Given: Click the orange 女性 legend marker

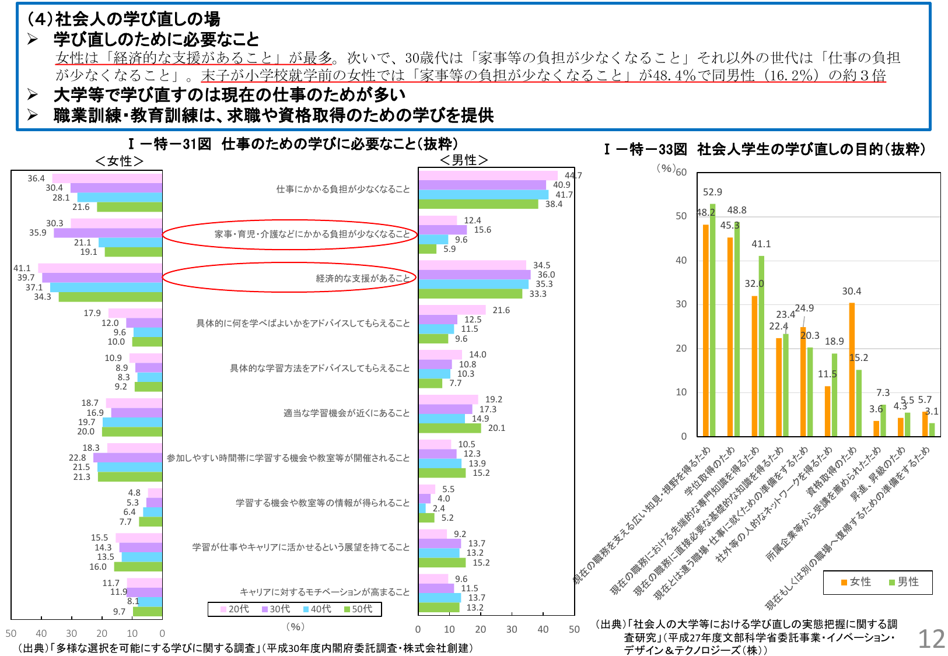Looking at the screenshot, I should pos(844,583).
